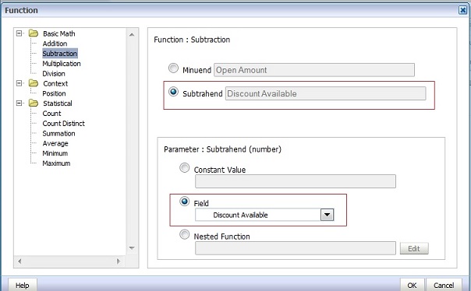Select Subtraction in the function tree
Screen dimensions: 471x291
coord(60,54)
